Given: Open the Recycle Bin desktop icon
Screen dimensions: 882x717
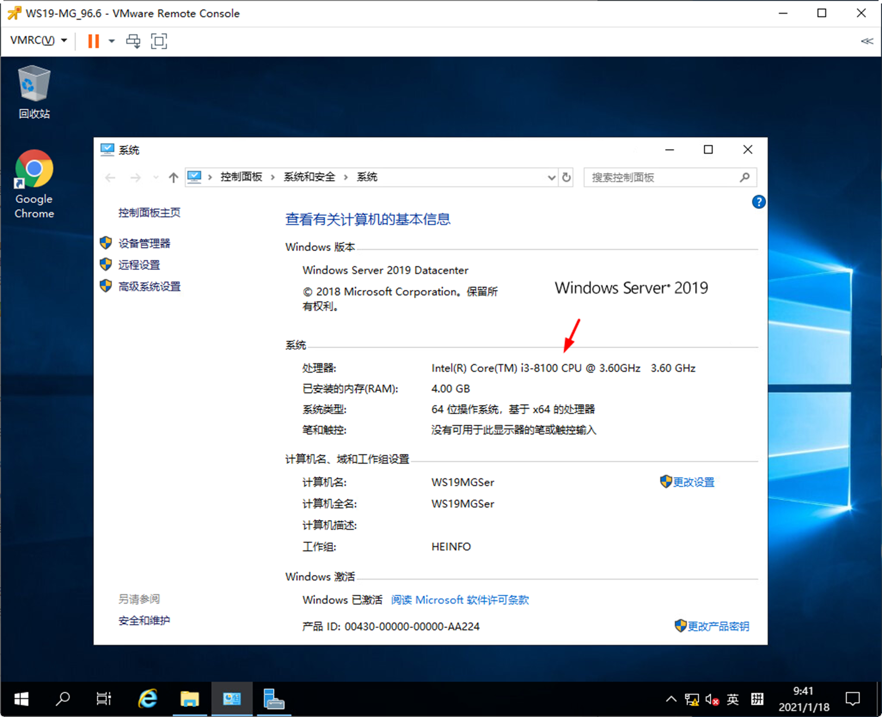Looking at the screenshot, I should tap(34, 92).
